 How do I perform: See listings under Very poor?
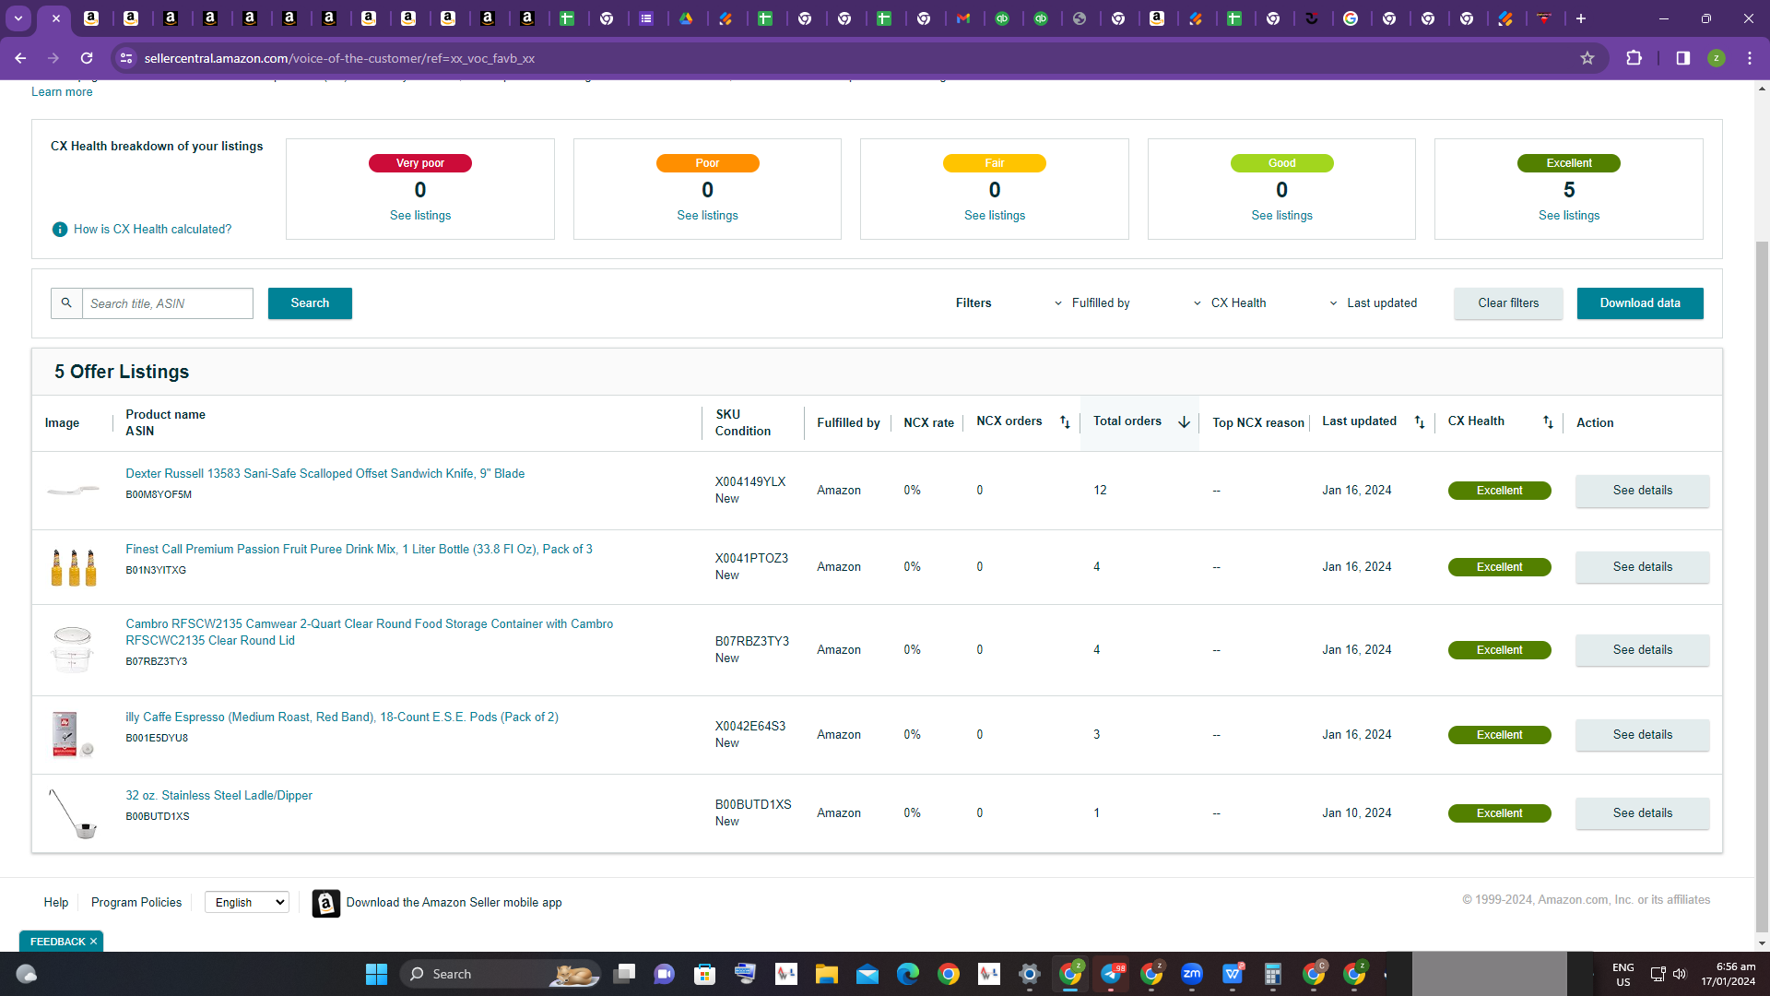click(x=420, y=216)
